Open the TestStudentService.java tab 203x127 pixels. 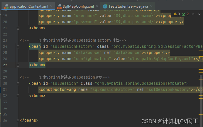(128, 6)
